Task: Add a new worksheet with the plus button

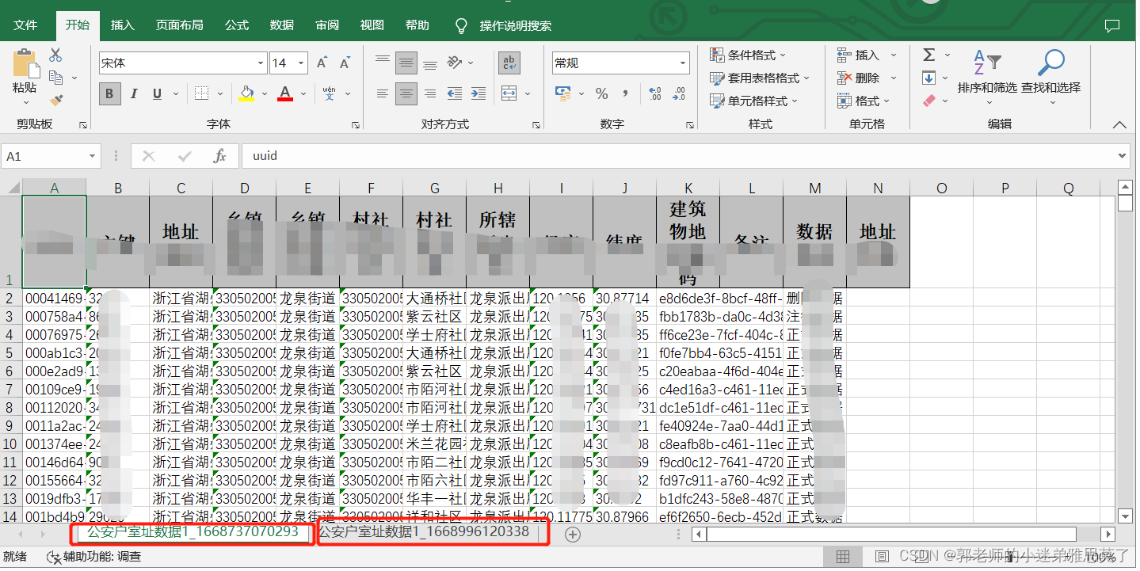Action: click(572, 535)
